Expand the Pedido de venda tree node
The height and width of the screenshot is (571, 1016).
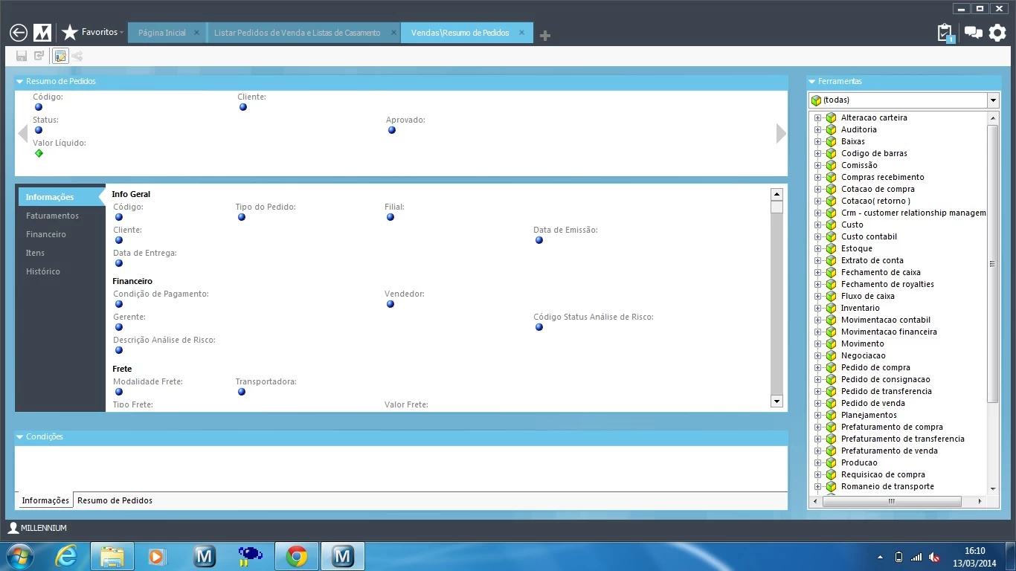click(817, 403)
